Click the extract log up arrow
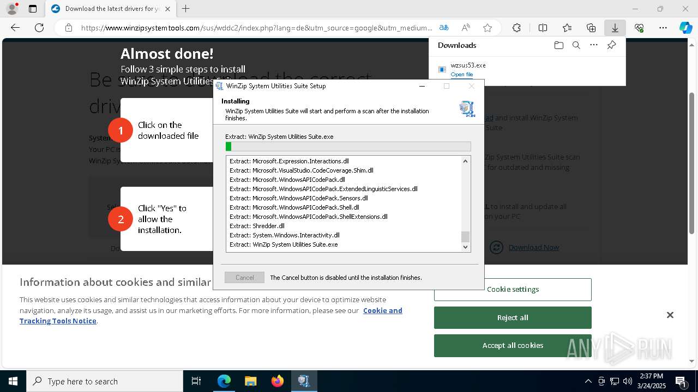This screenshot has width=698, height=392. tap(465, 161)
